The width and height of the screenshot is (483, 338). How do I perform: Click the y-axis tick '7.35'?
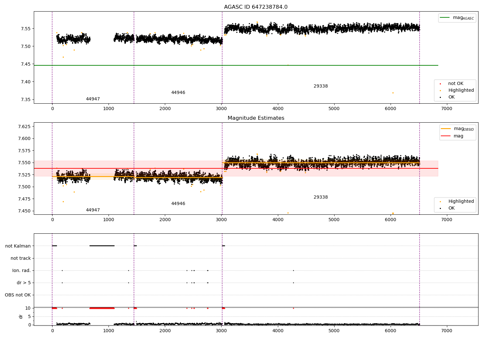26,99
